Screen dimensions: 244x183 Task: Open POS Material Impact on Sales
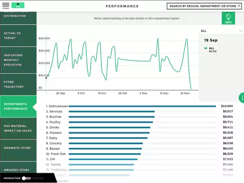[18, 128]
